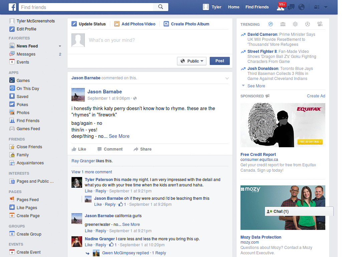Viewport: 342px width, 257px height.
Task: Expand View 1 more comment
Action: click(x=92, y=172)
